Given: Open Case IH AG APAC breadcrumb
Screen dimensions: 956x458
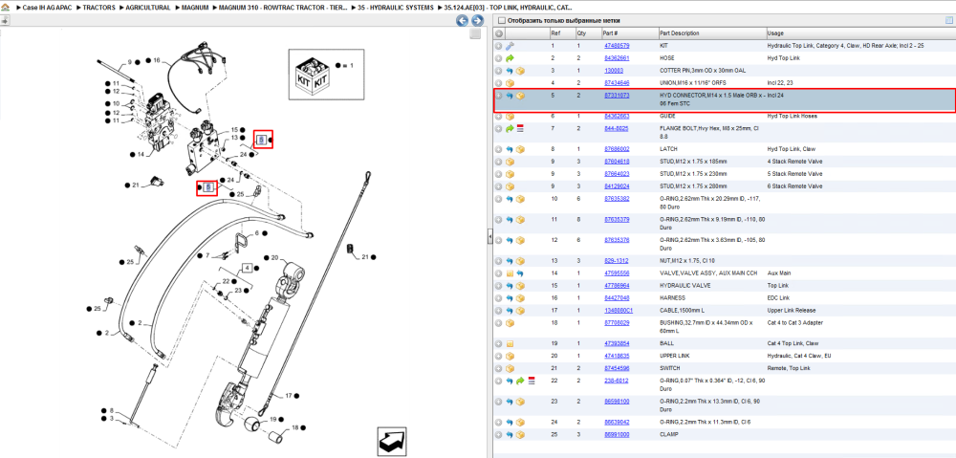Looking at the screenshot, I should [x=48, y=8].
